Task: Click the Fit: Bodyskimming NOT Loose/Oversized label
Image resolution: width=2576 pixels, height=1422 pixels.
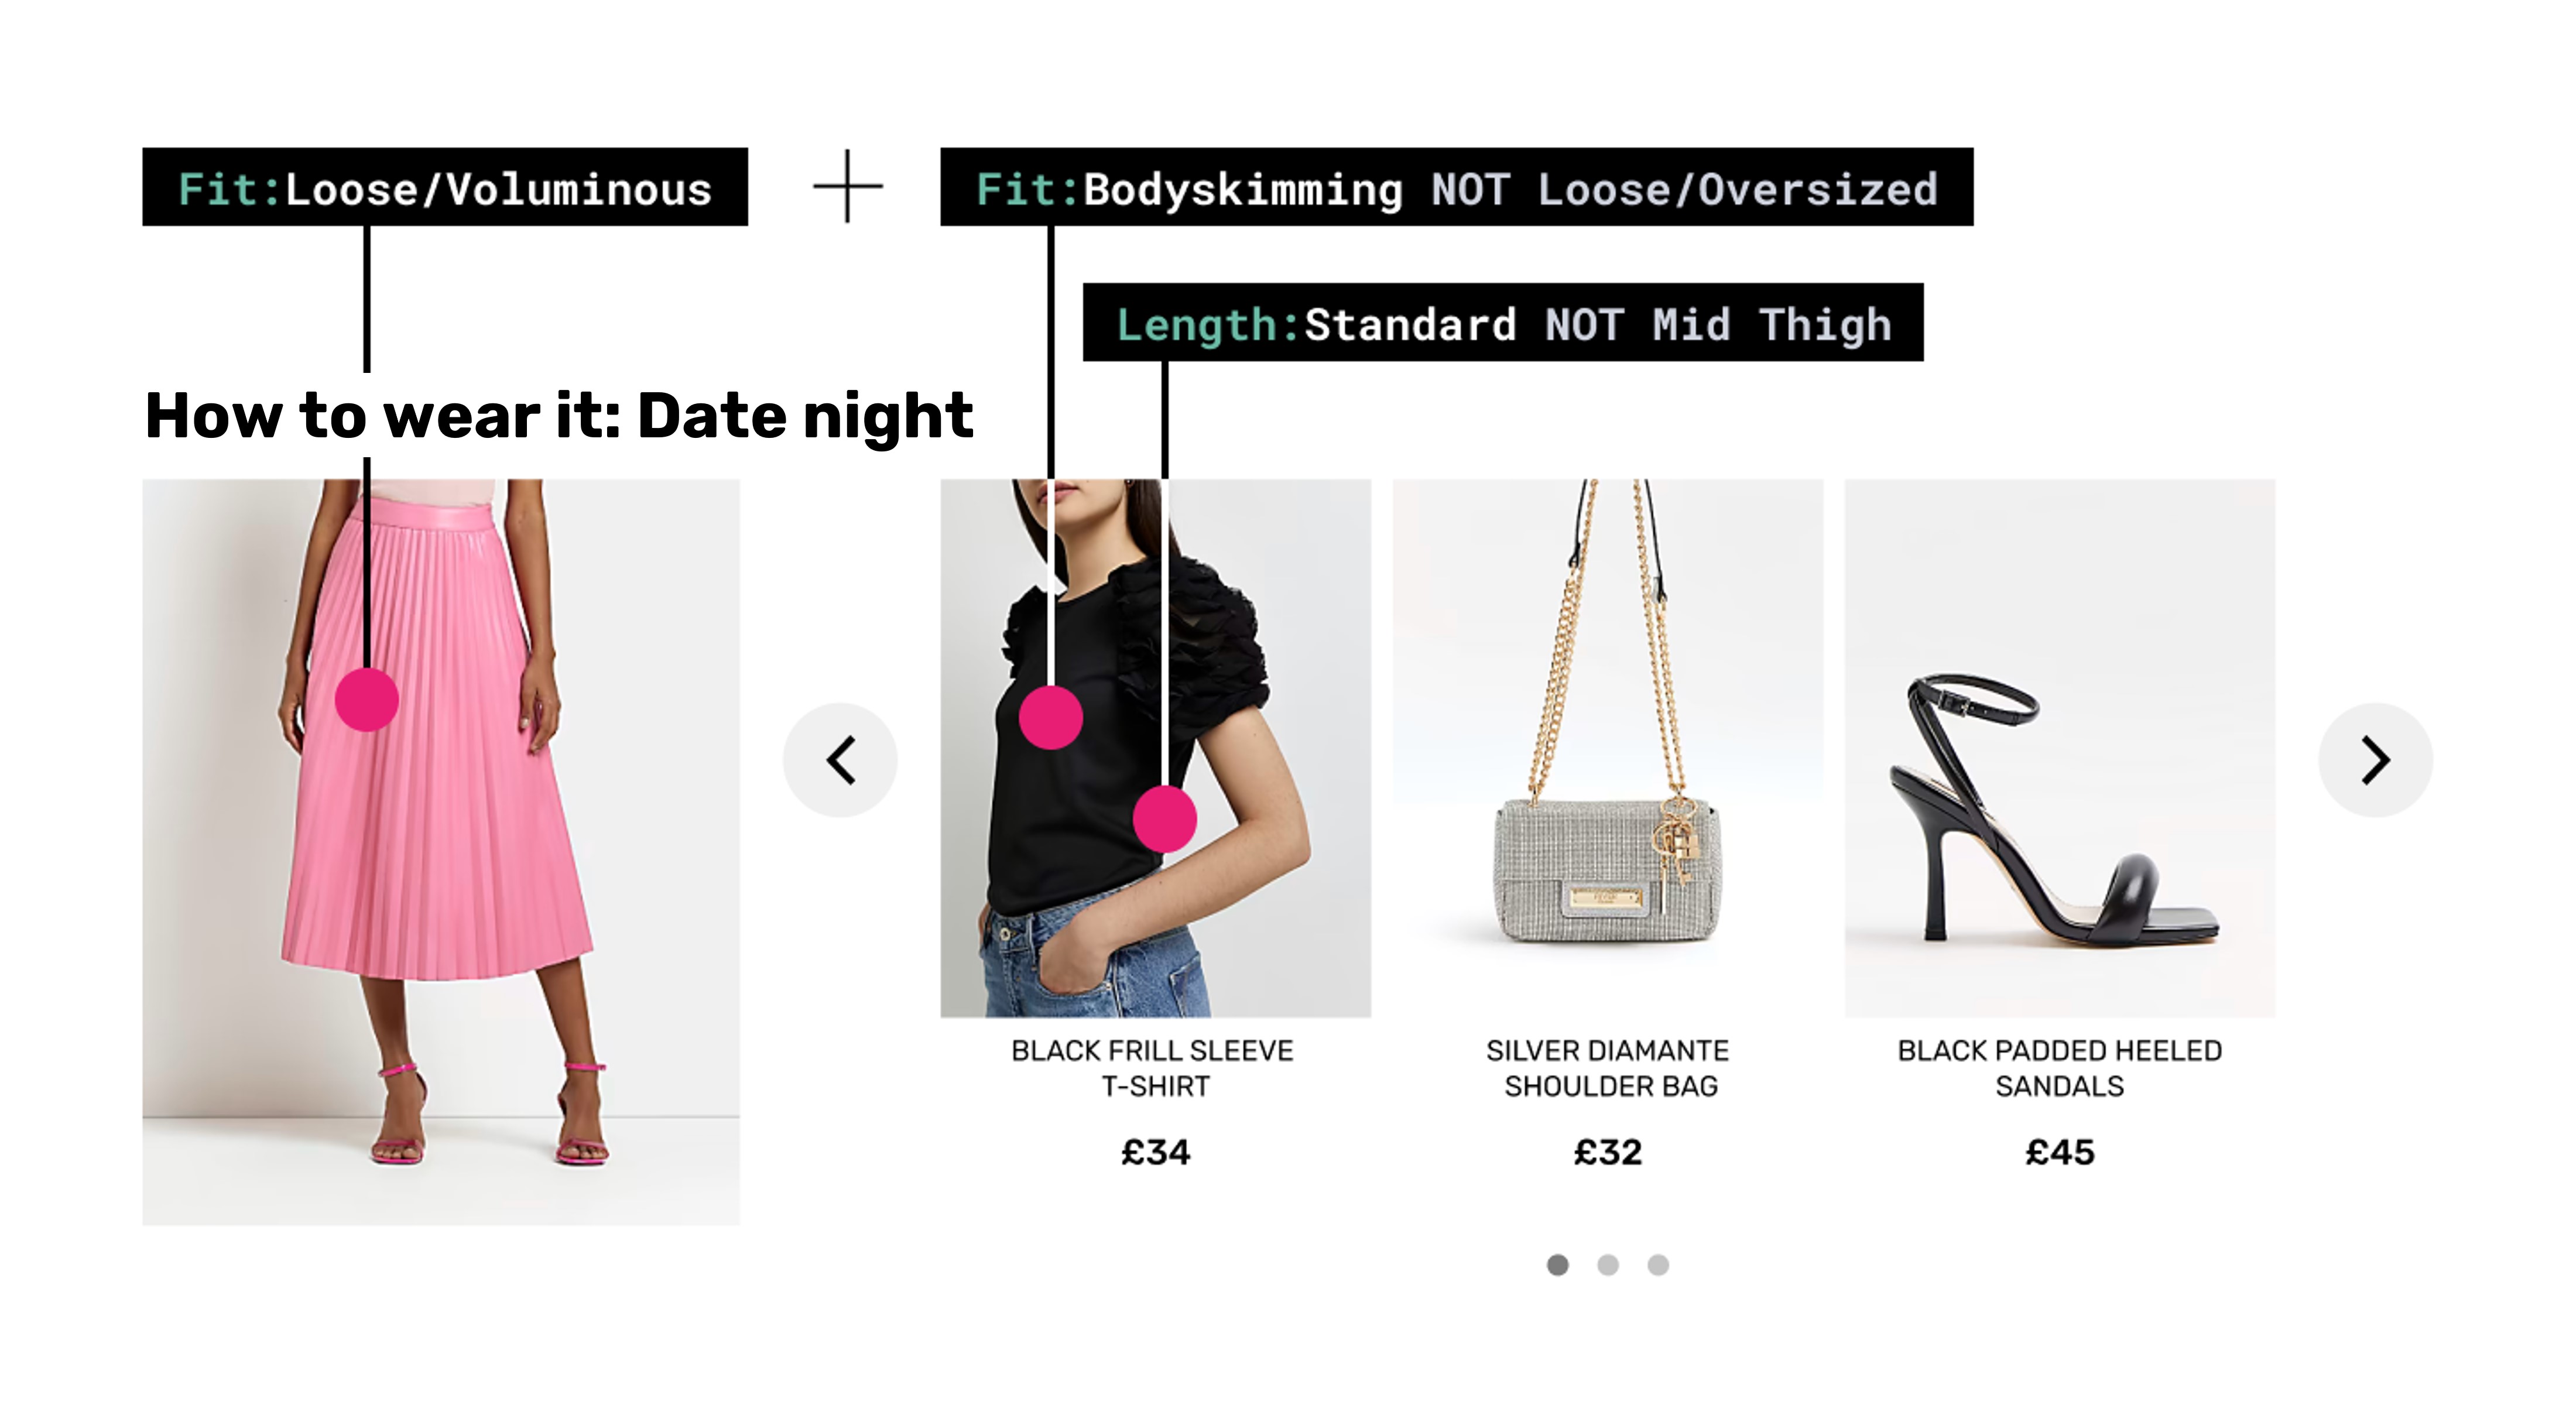Action: [x=1457, y=187]
